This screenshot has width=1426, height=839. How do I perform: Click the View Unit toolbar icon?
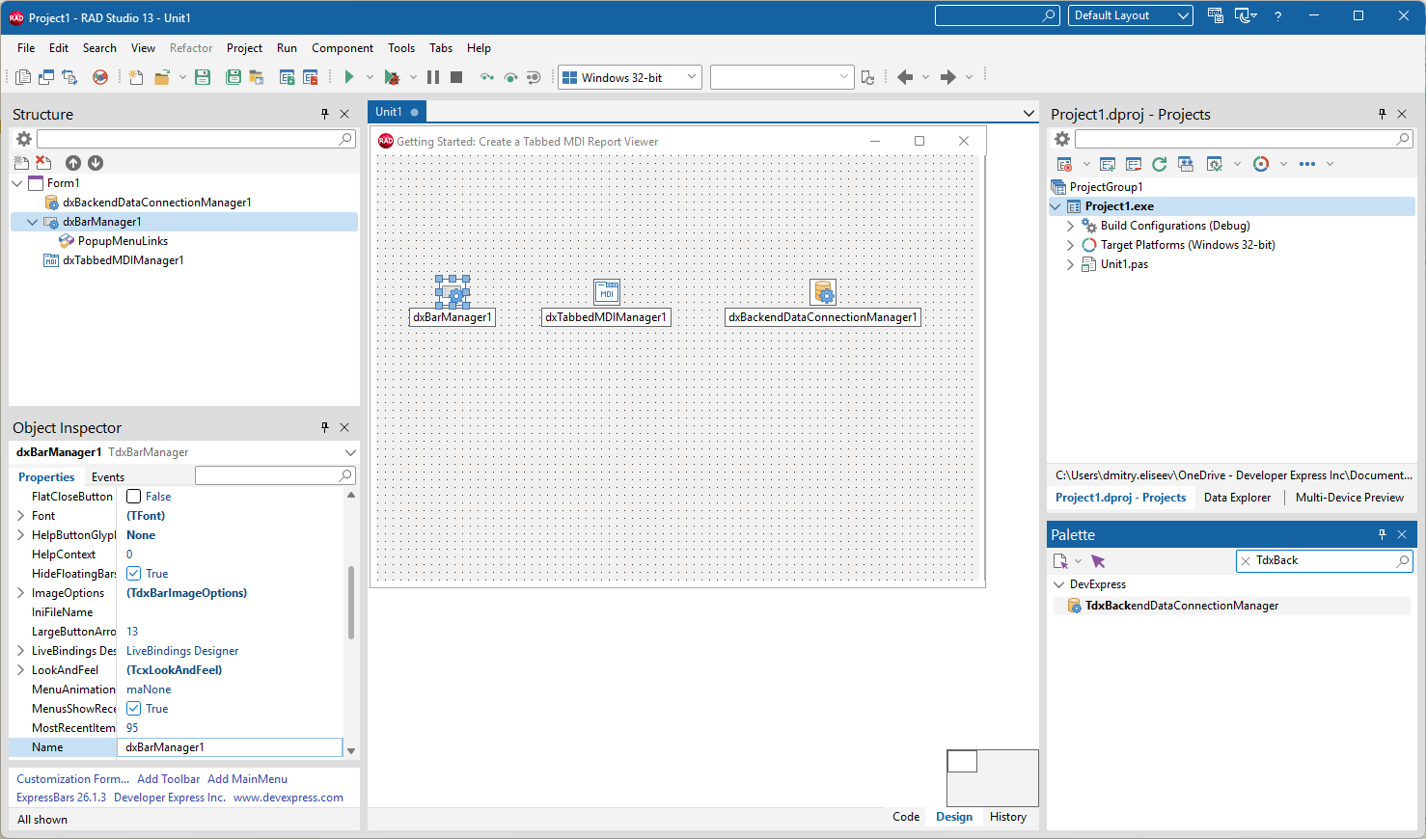tap(23, 77)
